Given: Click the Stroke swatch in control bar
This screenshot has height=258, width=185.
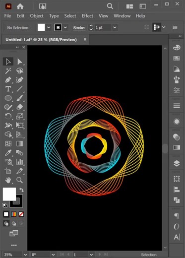Looking at the screenshot, I should 58,27.
